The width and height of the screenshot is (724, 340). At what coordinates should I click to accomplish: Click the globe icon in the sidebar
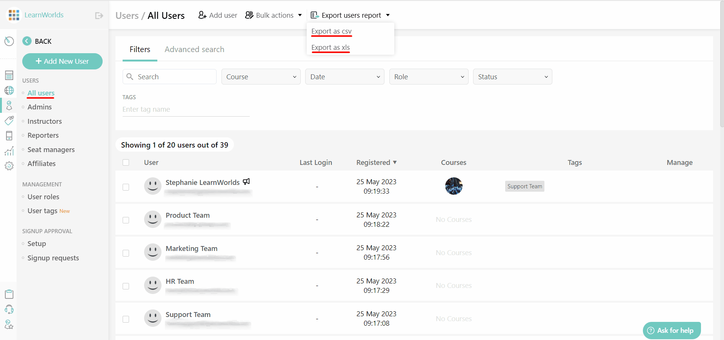tap(9, 90)
